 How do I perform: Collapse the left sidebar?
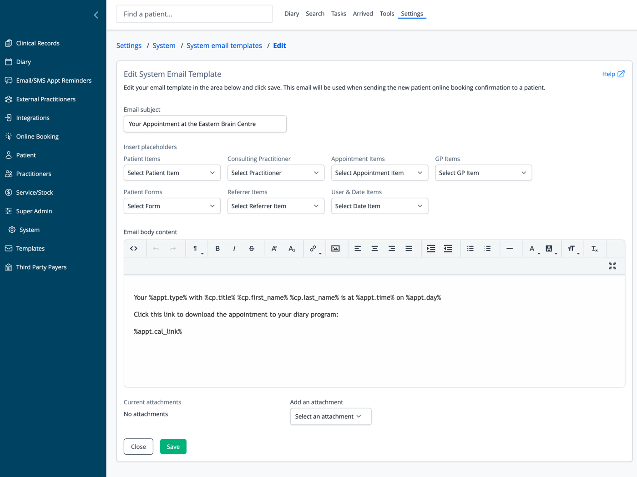96,15
